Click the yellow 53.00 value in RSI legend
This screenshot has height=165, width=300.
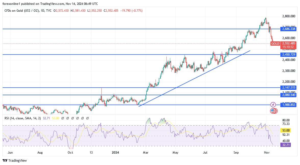click(56, 118)
